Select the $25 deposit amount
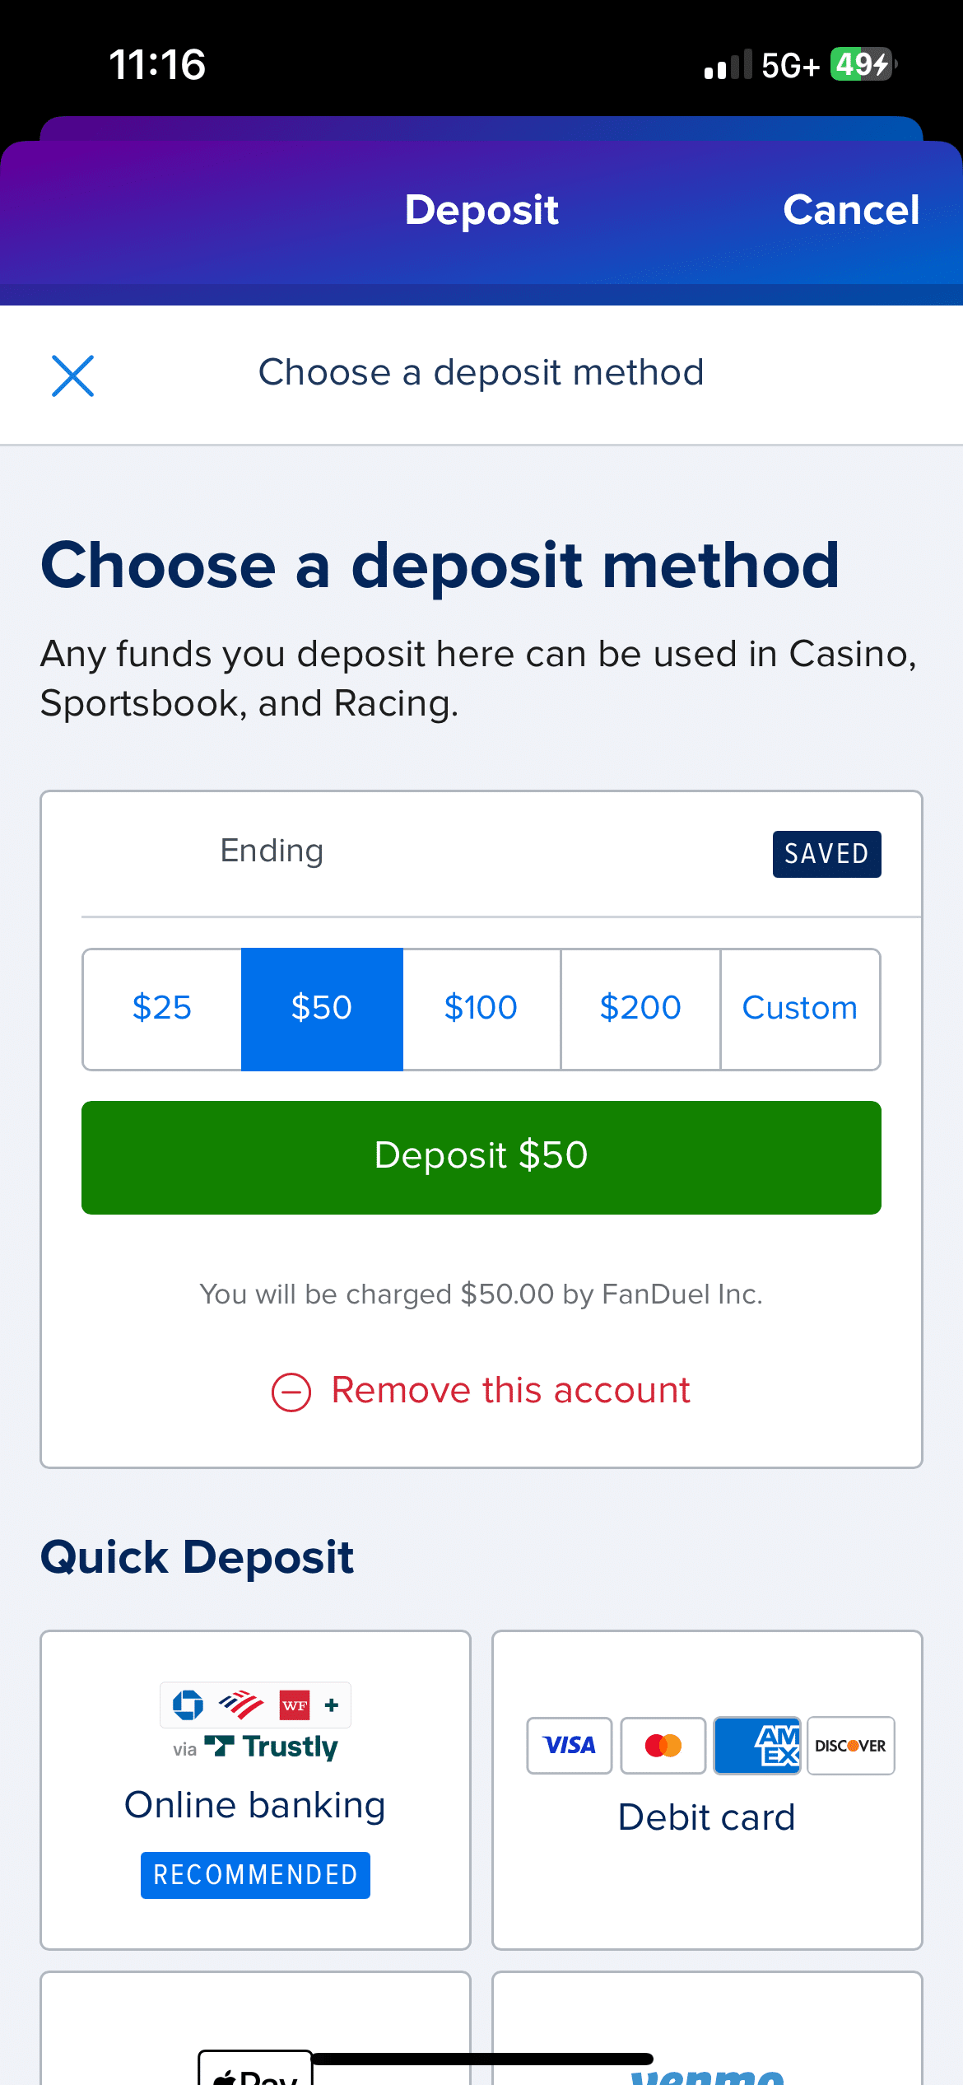 162,1009
